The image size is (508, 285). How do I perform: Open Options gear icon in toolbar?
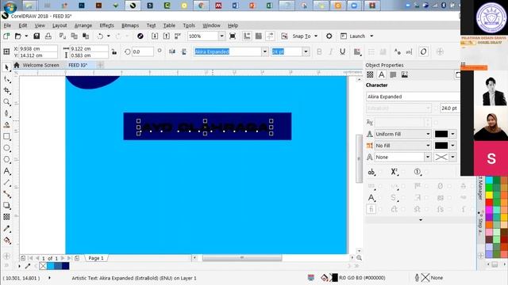pyautogui.click(x=329, y=36)
